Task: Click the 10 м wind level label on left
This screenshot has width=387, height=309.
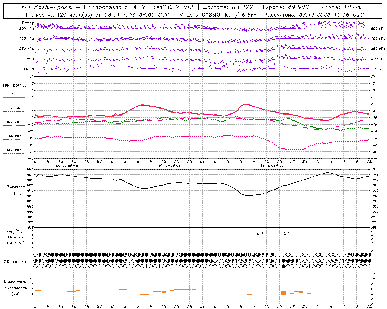Action: pyautogui.click(x=29, y=69)
